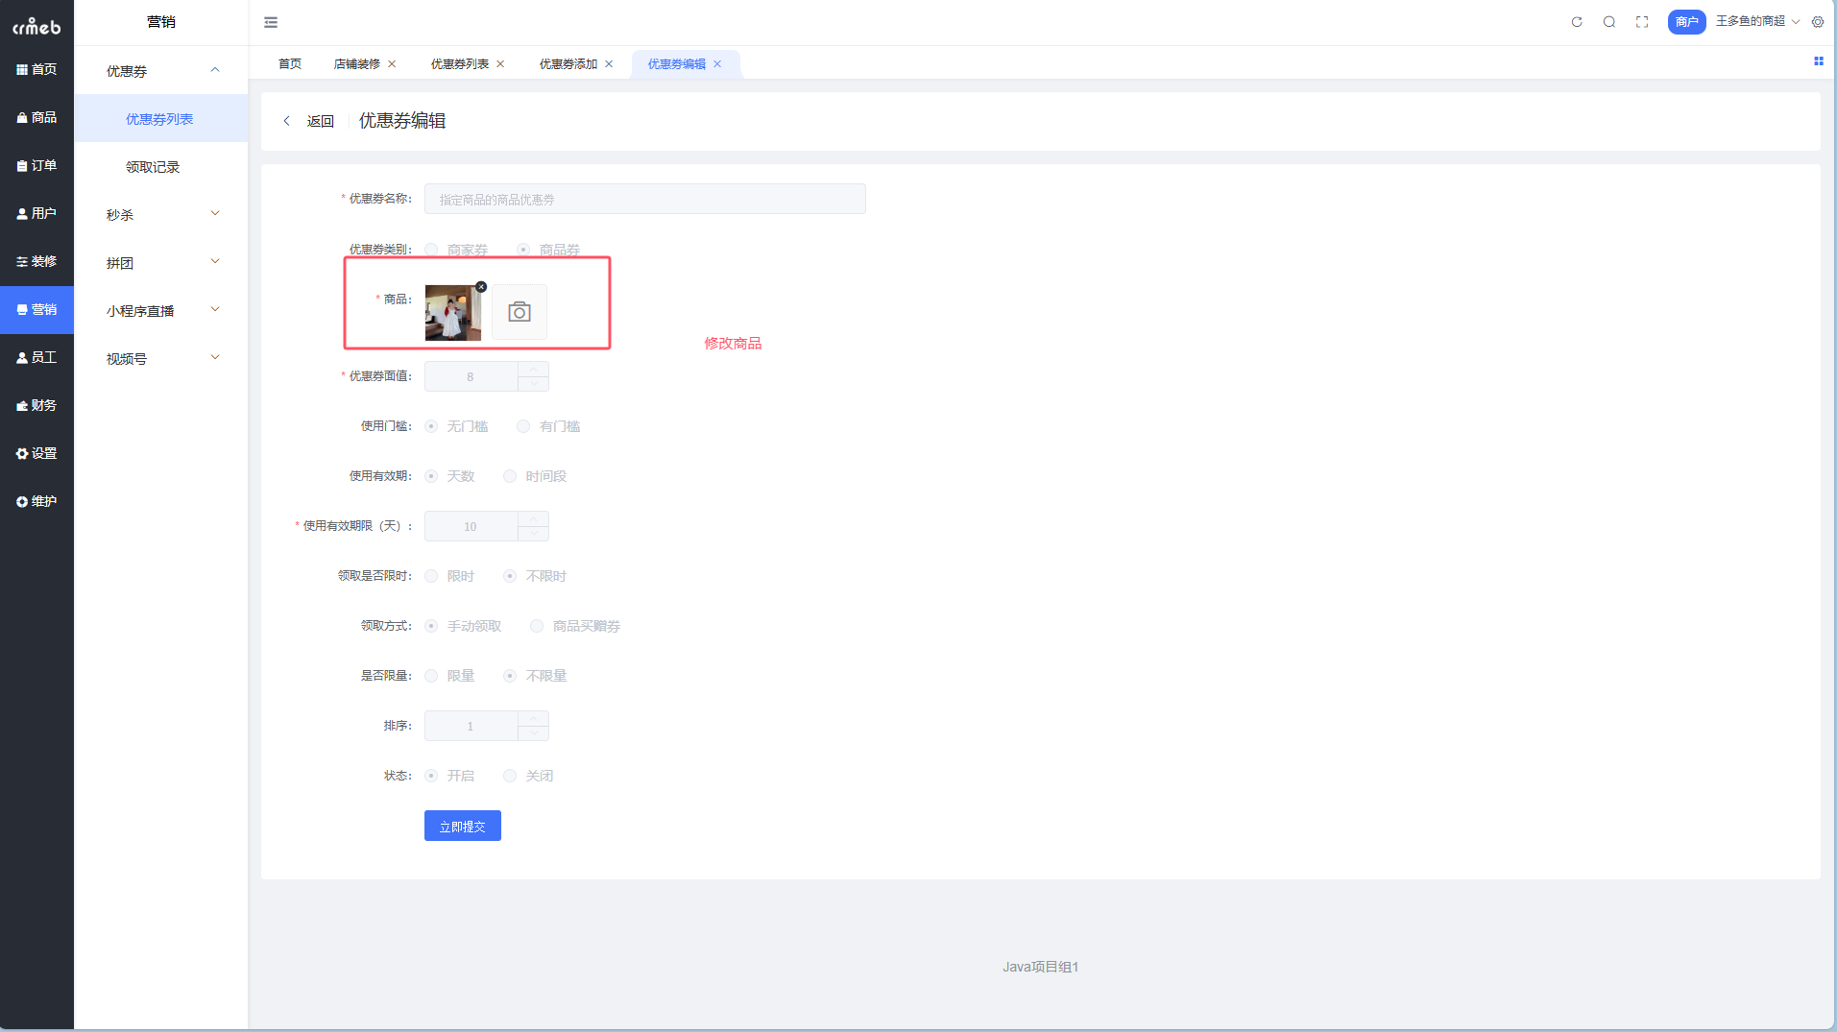
Task: Collapse sidebar with hamburger menu icon
Action: [271, 22]
